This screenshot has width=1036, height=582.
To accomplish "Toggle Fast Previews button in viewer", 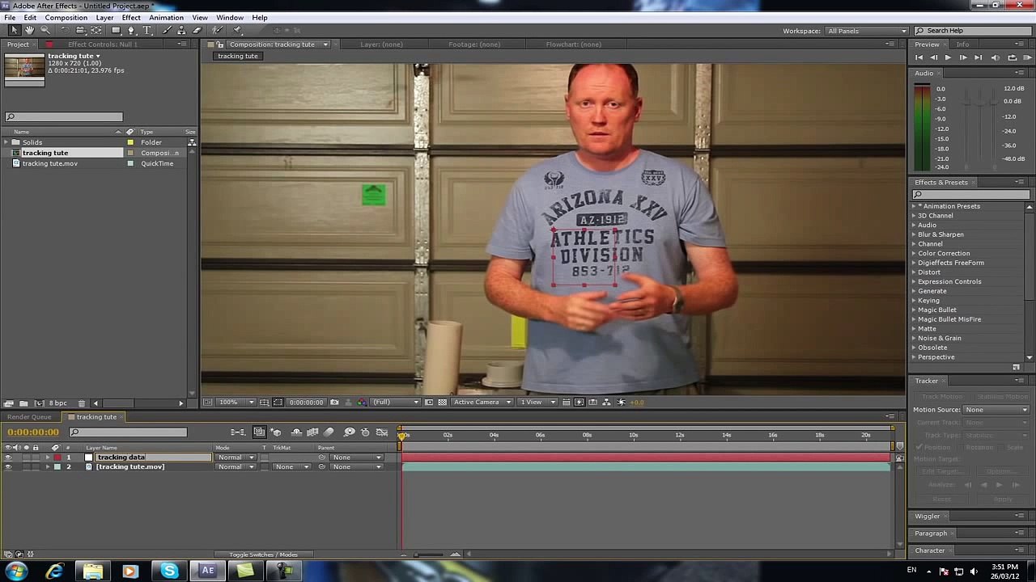I will click(579, 402).
